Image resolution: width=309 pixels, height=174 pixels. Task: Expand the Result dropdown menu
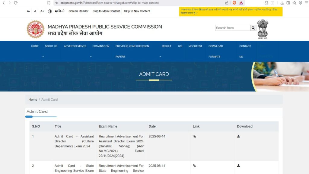coord(166,46)
